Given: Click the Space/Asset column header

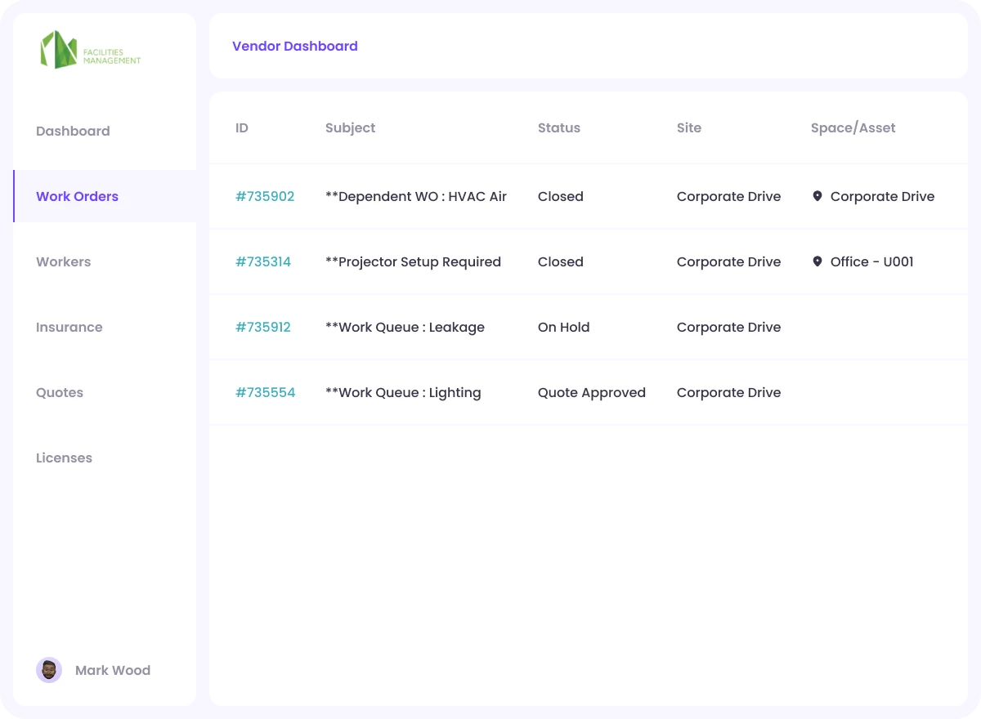Looking at the screenshot, I should click(853, 127).
